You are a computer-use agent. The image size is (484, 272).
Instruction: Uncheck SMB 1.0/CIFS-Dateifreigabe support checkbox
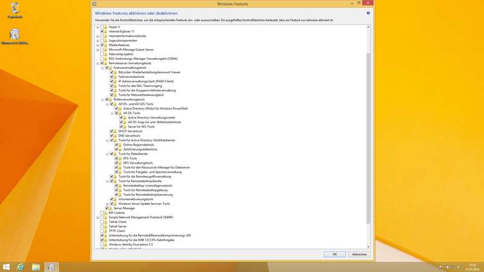click(x=102, y=240)
